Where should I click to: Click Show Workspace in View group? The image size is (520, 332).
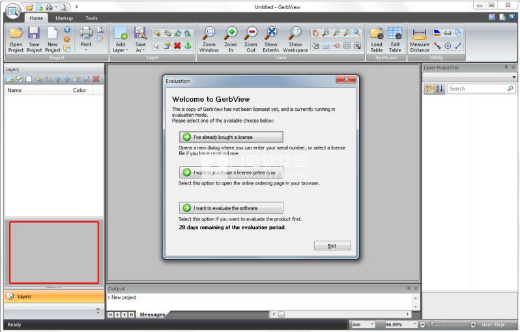295,40
